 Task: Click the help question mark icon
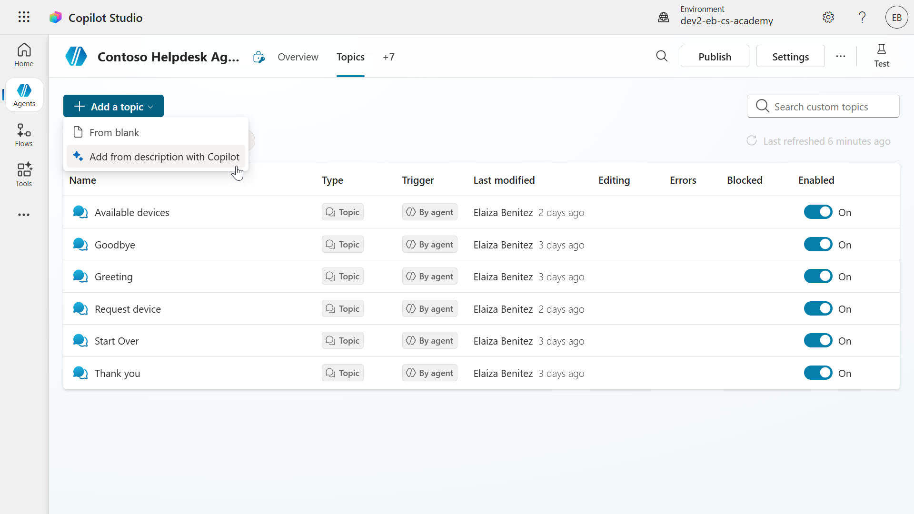click(862, 17)
